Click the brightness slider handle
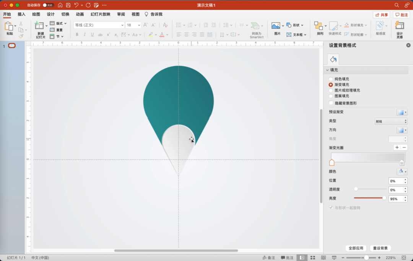Image resolution: width=413 pixels, height=261 pixels. [x=384, y=198]
